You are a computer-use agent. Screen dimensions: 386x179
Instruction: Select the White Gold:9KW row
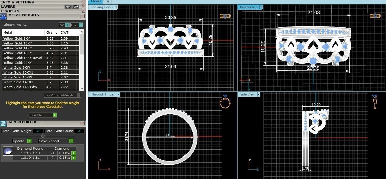(41, 68)
